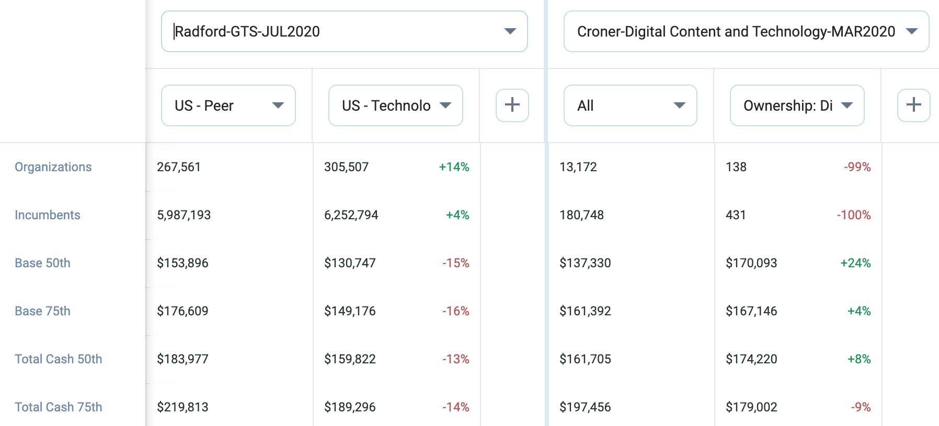Click the Base 50th row label
Screen dimensions: 939x426
tap(42, 263)
